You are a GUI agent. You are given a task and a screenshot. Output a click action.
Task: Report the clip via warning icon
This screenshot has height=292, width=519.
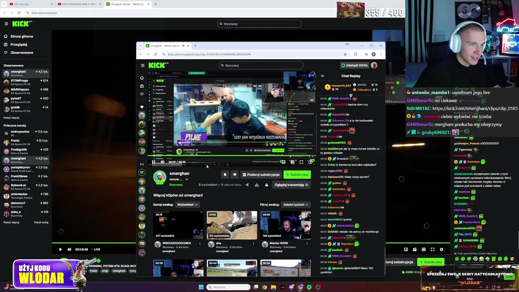[x=266, y=185]
